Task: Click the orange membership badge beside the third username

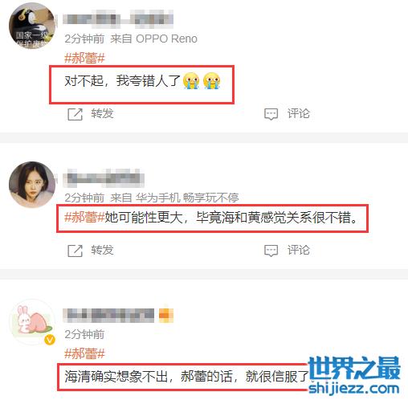Action: 166,315
